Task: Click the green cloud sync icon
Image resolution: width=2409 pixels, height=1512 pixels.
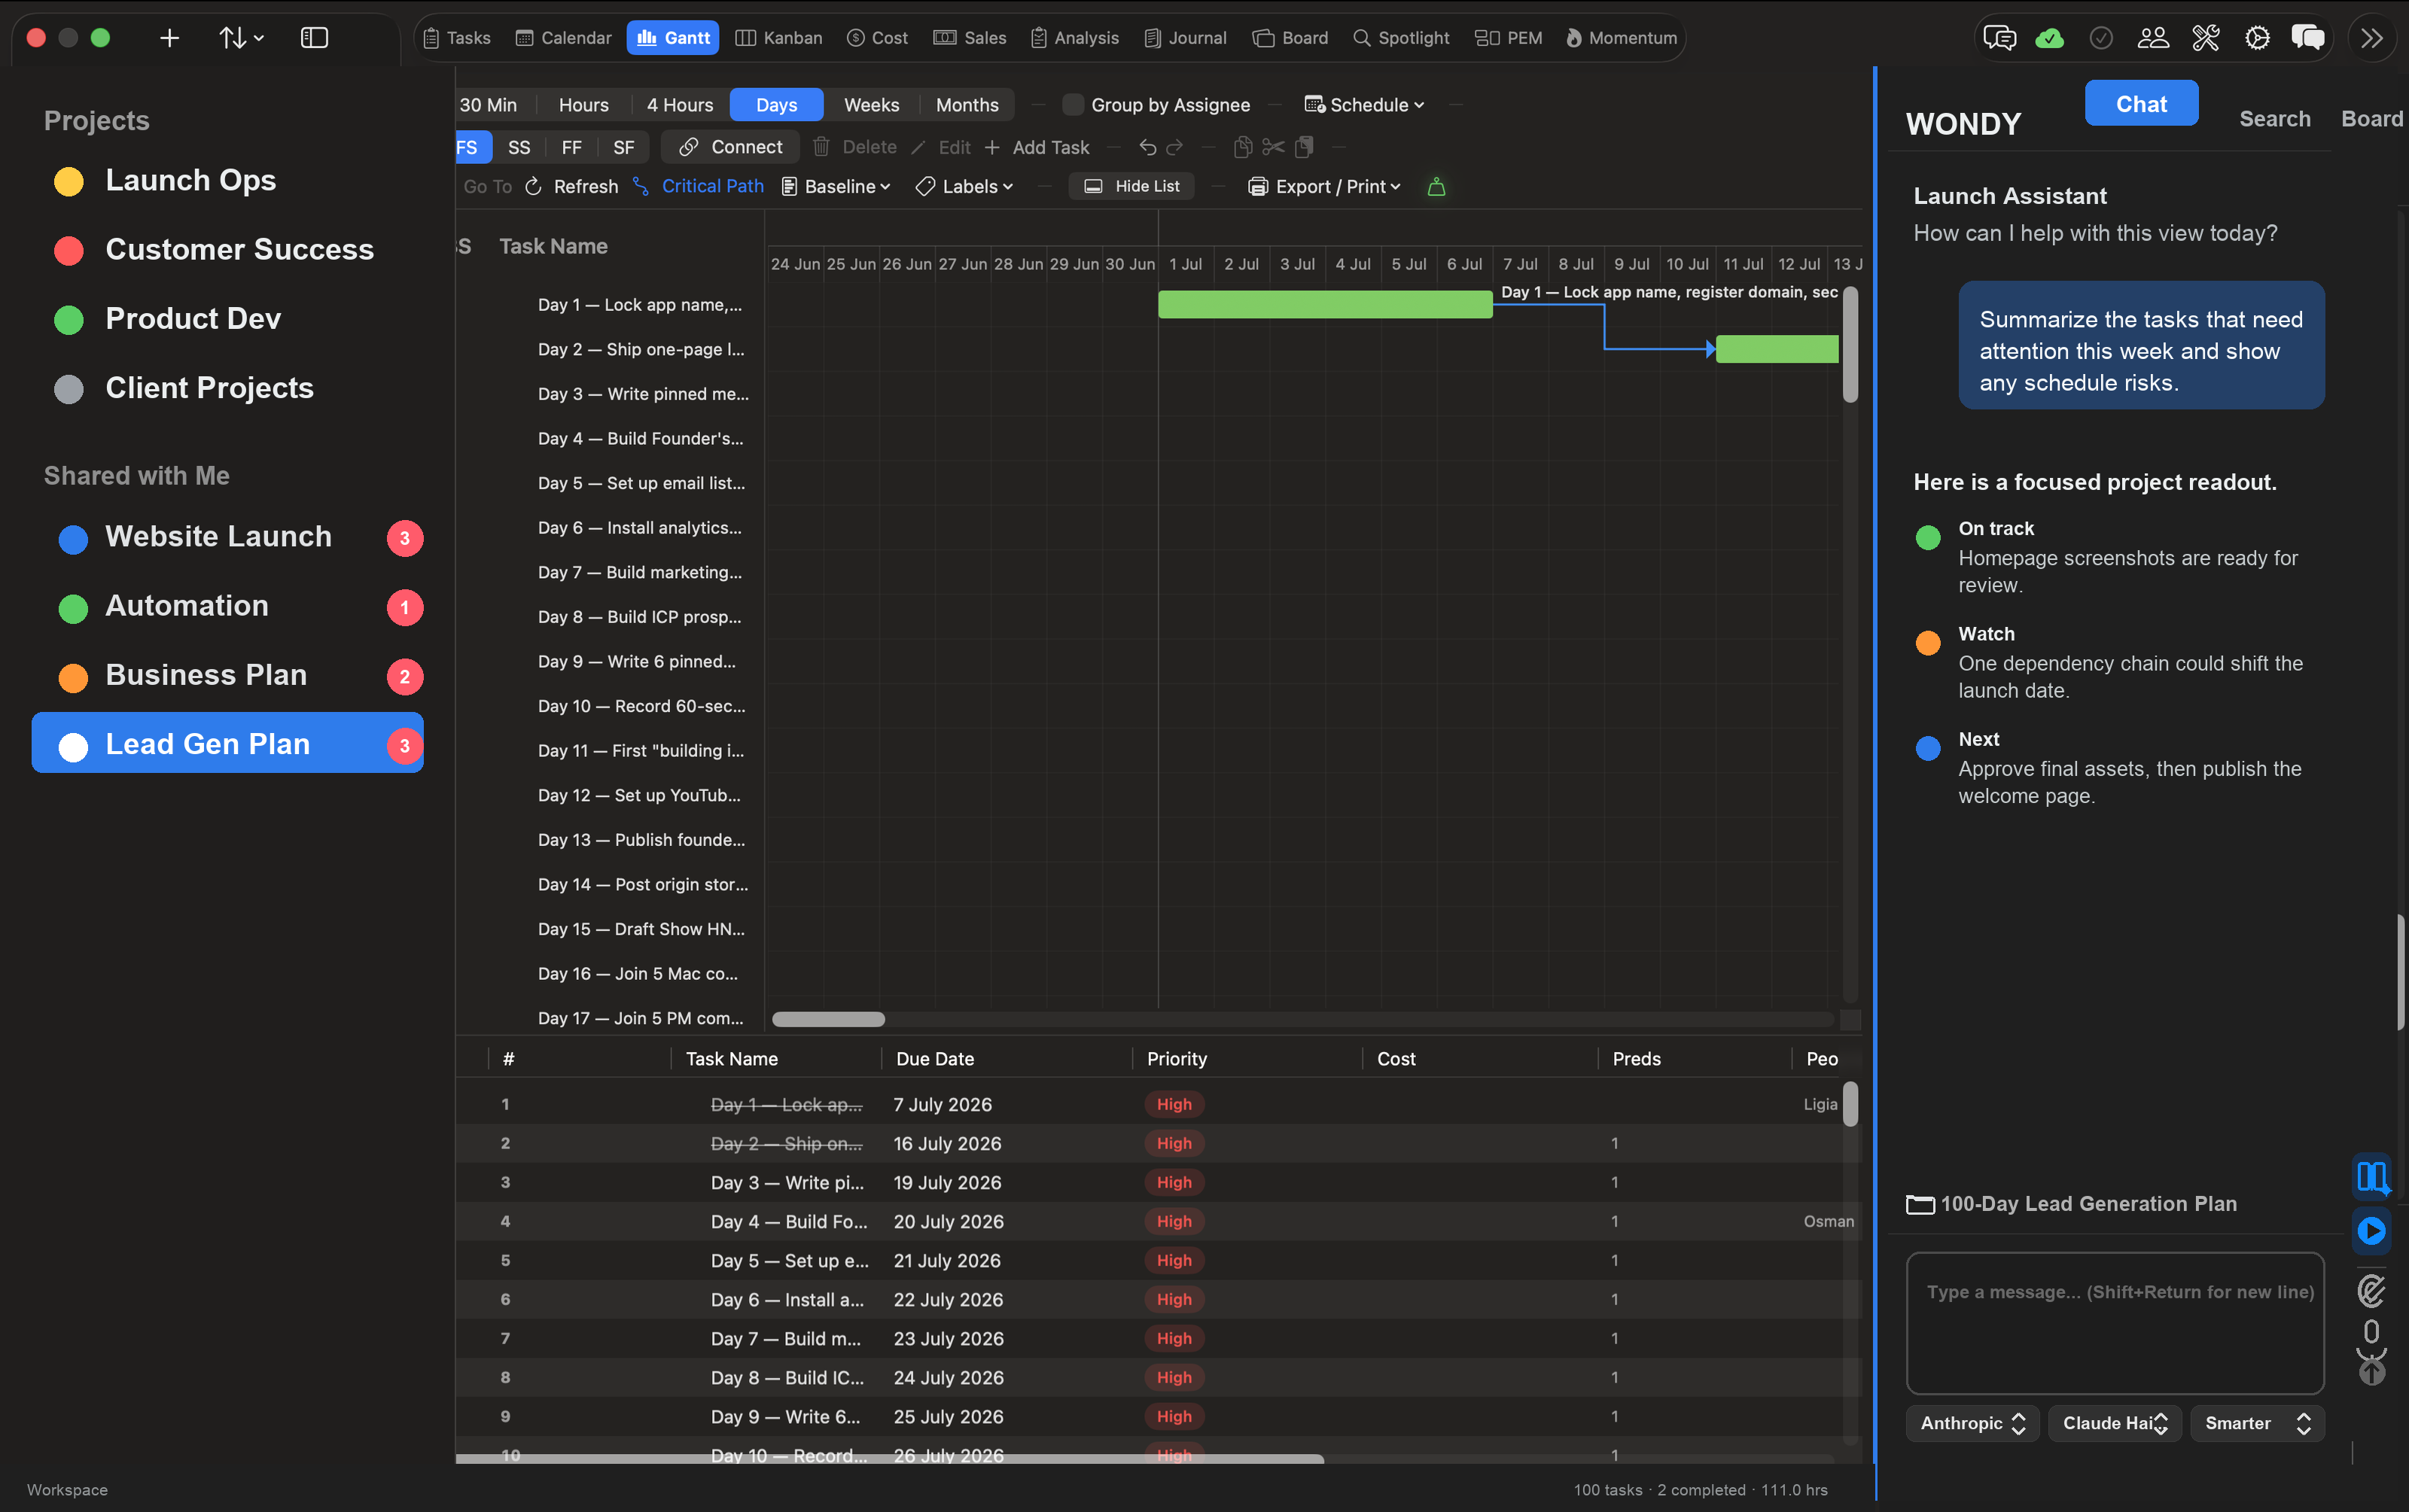Action: tap(2049, 38)
